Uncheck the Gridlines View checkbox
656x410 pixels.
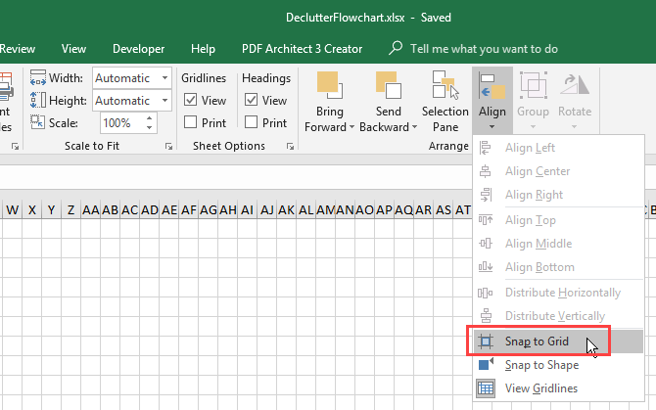(191, 100)
